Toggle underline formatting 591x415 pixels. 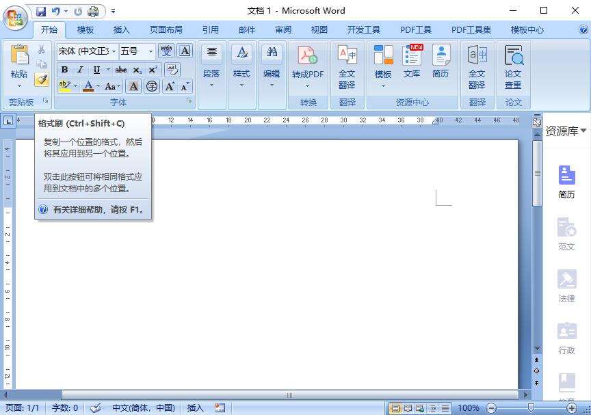tap(96, 70)
